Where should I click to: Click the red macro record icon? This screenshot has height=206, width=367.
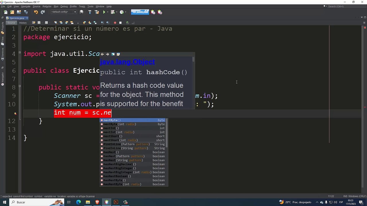tap(115, 23)
